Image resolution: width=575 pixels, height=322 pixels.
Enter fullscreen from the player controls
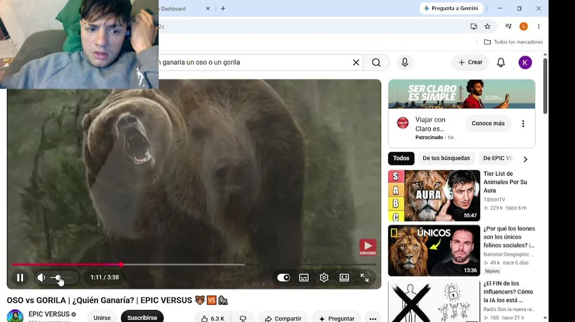pos(365,278)
